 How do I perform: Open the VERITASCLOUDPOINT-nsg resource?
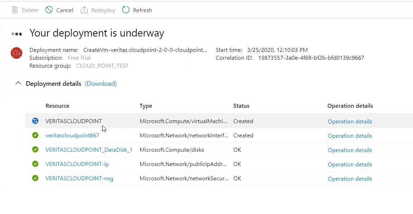[79, 179]
